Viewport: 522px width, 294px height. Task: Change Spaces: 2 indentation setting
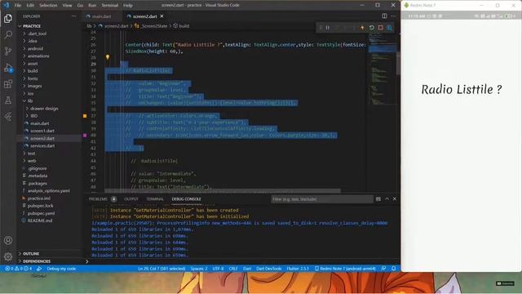point(199,269)
